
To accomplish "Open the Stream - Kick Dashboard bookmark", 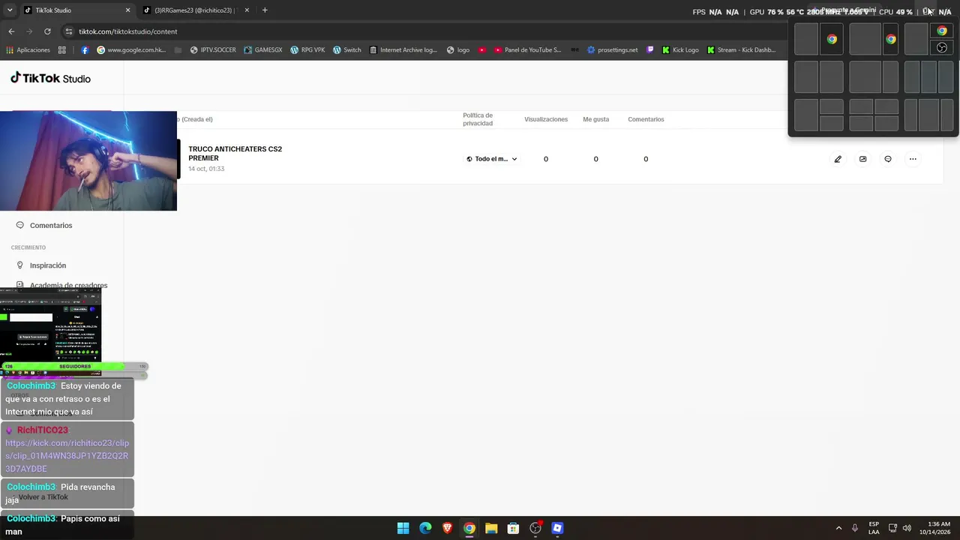I will pyautogui.click(x=741, y=50).
